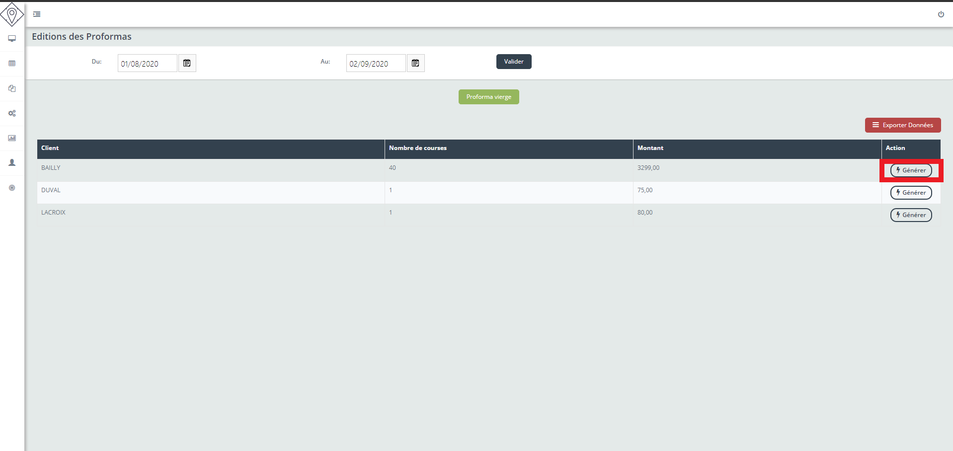Click the location pin logo
Image resolution: width=953 pixels, height=451 pixels.
pyautogui.click(x=12, y=14)
